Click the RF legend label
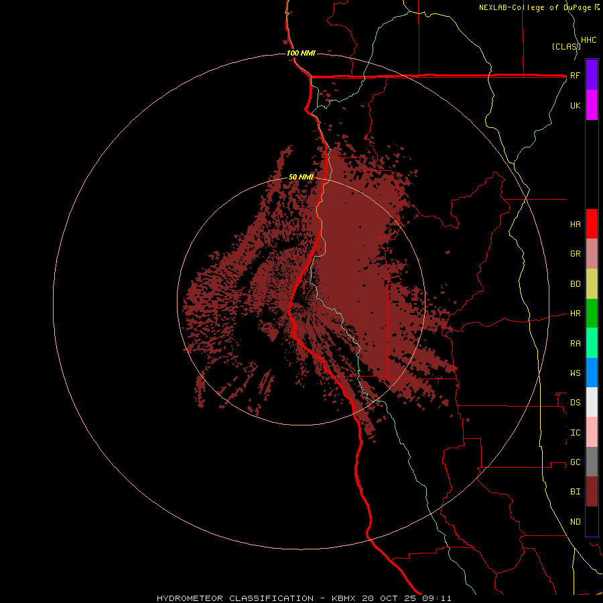Image resolution: width=603 pixels, height=603 pixels. (x=576, y=76)
